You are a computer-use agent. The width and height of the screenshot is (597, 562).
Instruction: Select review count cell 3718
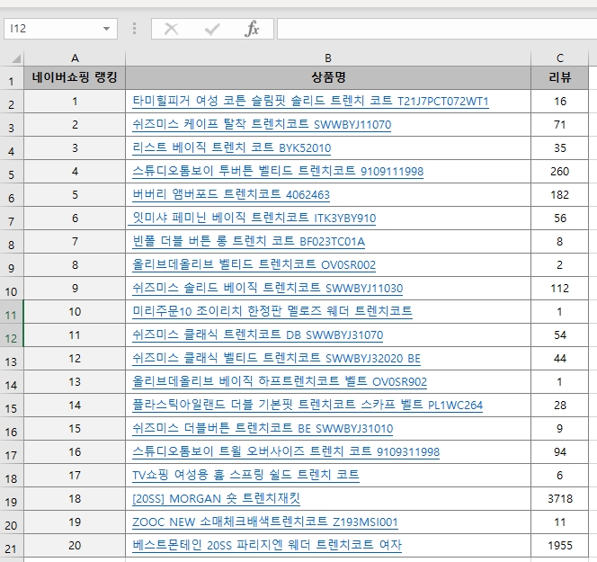coord(559,498)
